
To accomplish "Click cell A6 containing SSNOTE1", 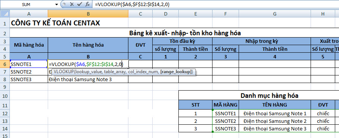I will point(29,64).
